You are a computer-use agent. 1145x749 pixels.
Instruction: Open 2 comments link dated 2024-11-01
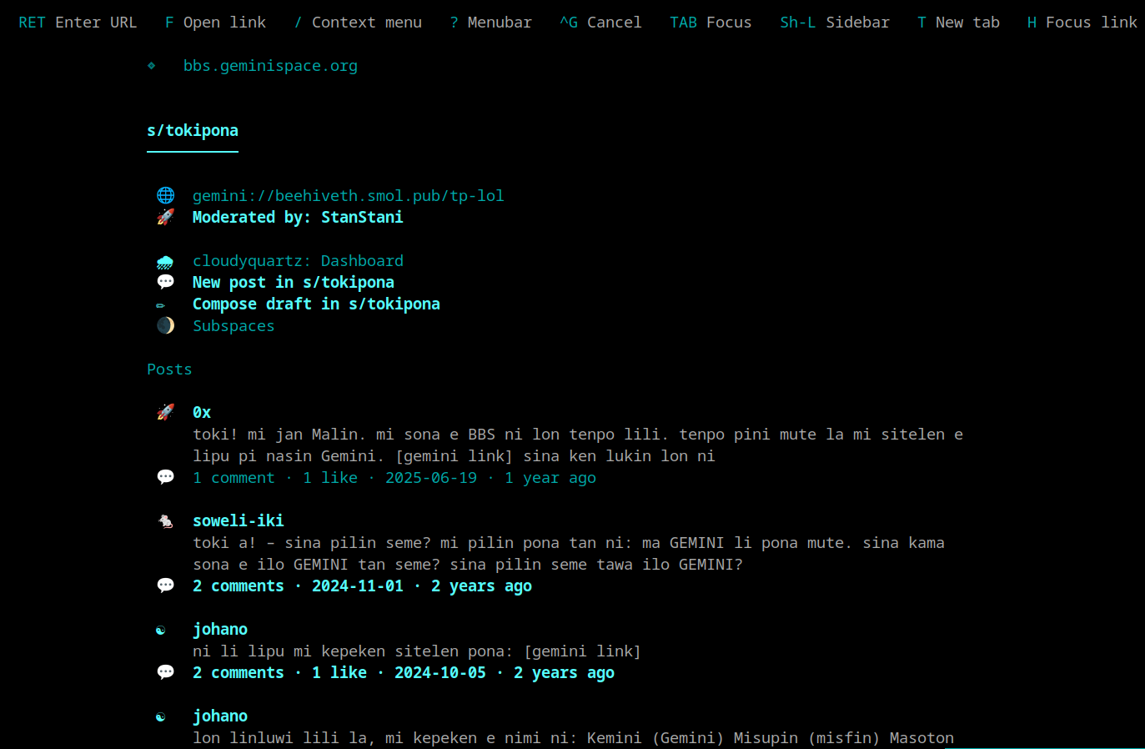pyautogui.click(x=363, y=586)
